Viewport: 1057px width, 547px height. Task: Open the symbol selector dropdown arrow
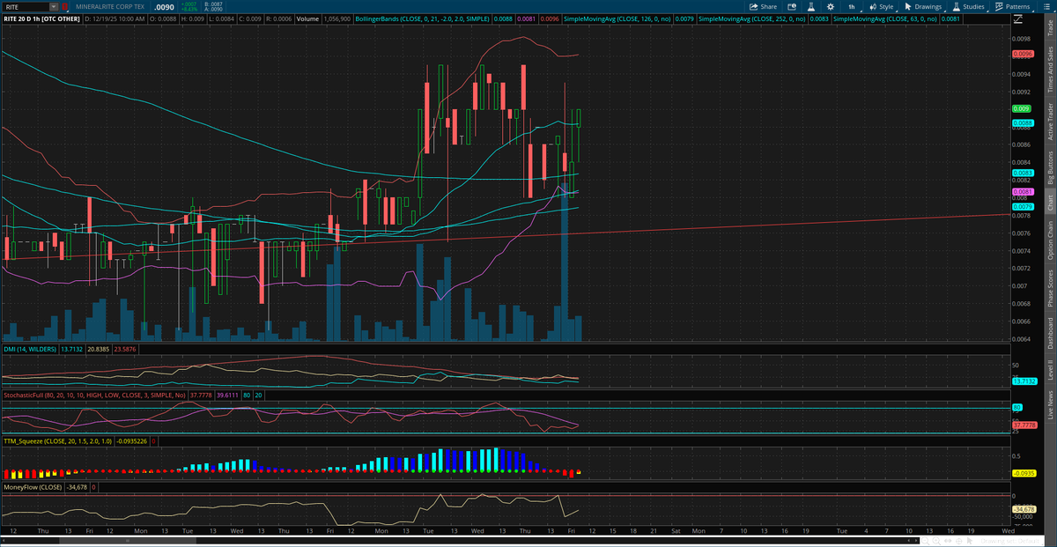click(54, 6)
